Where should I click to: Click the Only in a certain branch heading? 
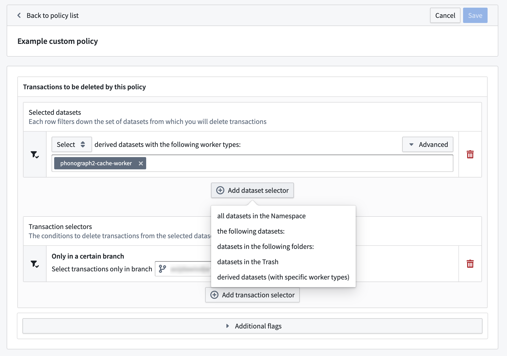pos(88,256)
